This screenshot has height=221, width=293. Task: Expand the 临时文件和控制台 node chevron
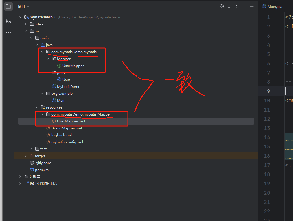click(x=20, y=183)
